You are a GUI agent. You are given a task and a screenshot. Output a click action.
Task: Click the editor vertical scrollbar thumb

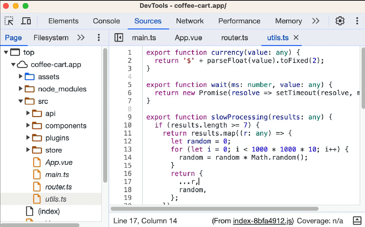(363, 78)
